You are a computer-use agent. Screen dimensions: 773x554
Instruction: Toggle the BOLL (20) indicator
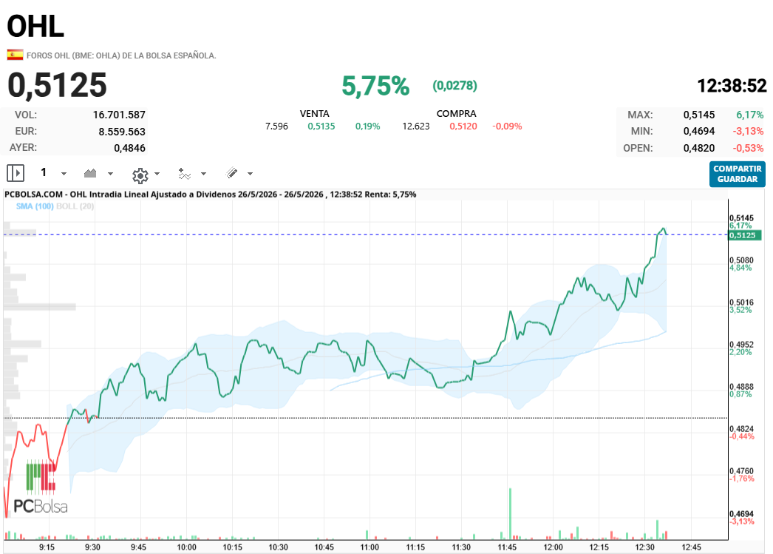75,206
